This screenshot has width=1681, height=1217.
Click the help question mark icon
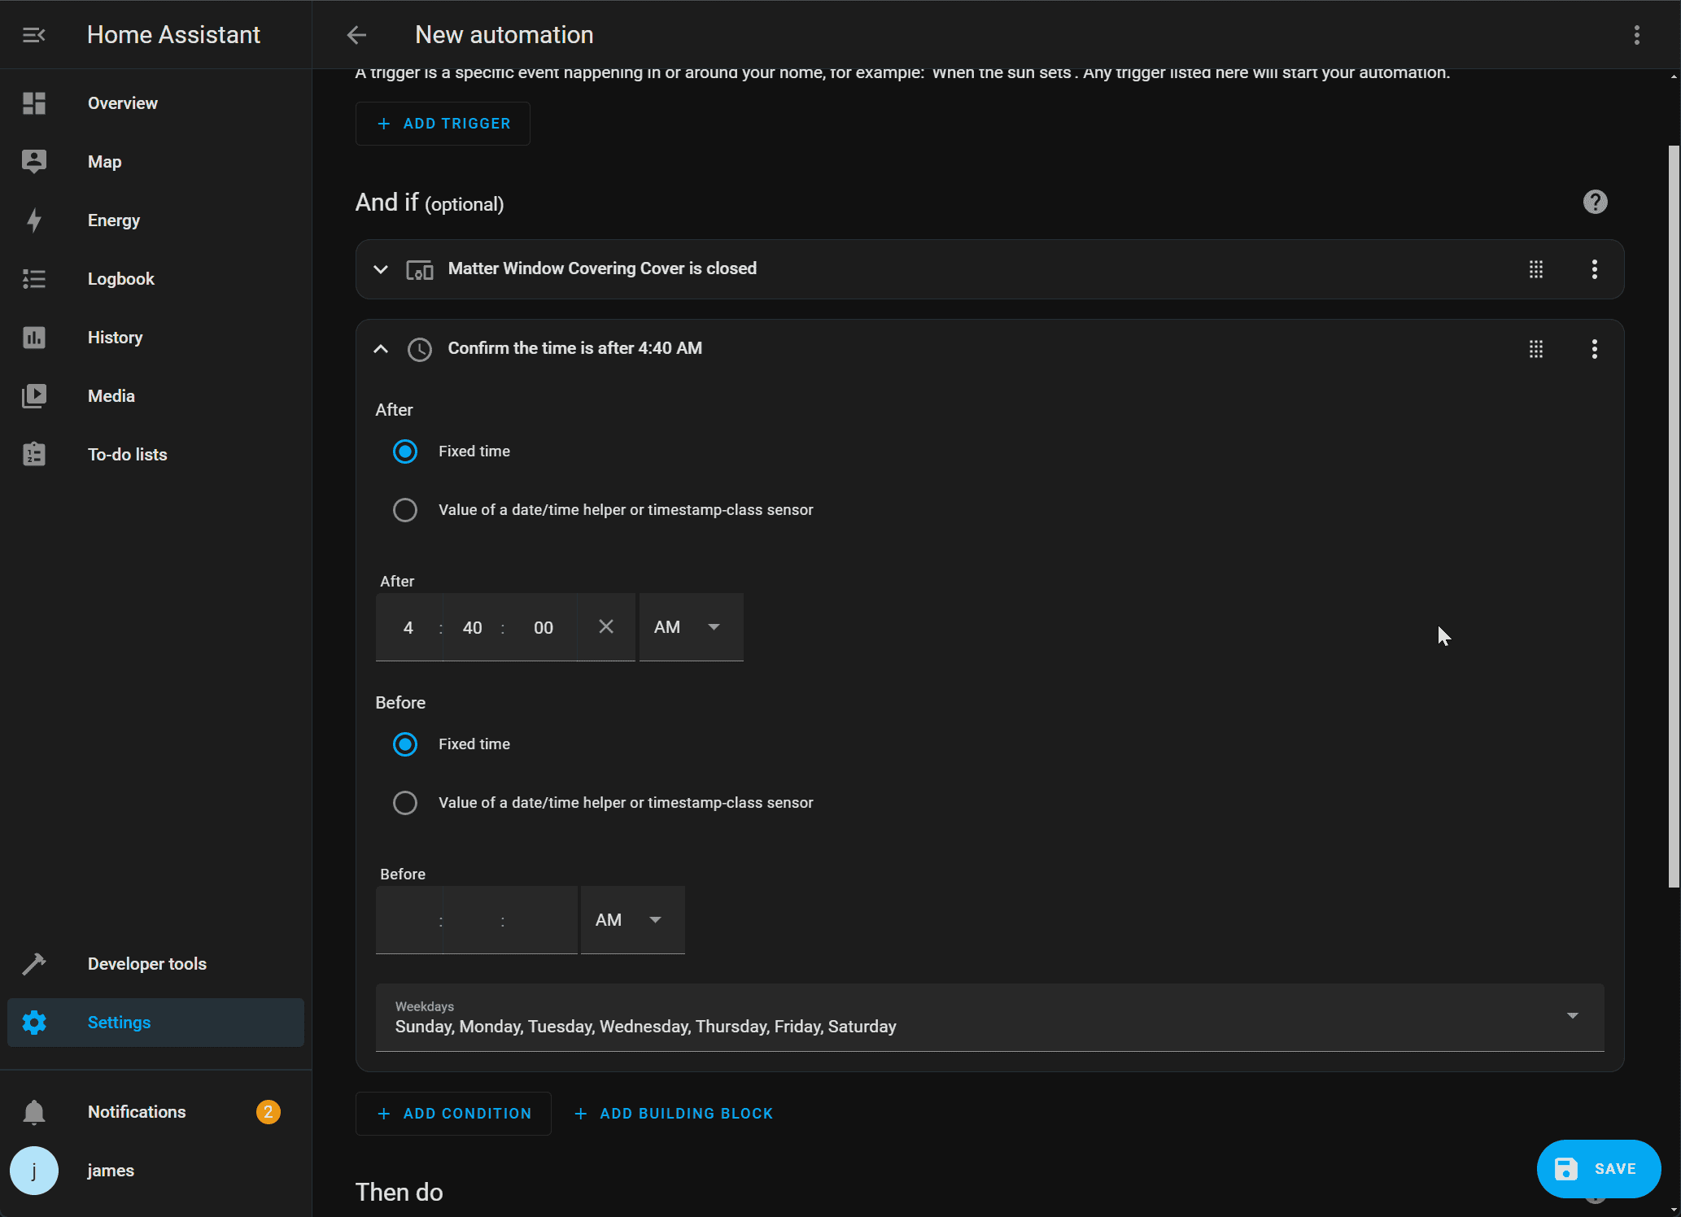point(1595,202)
